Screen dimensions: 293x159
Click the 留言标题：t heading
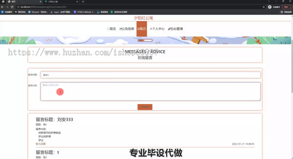coord(47,152)
